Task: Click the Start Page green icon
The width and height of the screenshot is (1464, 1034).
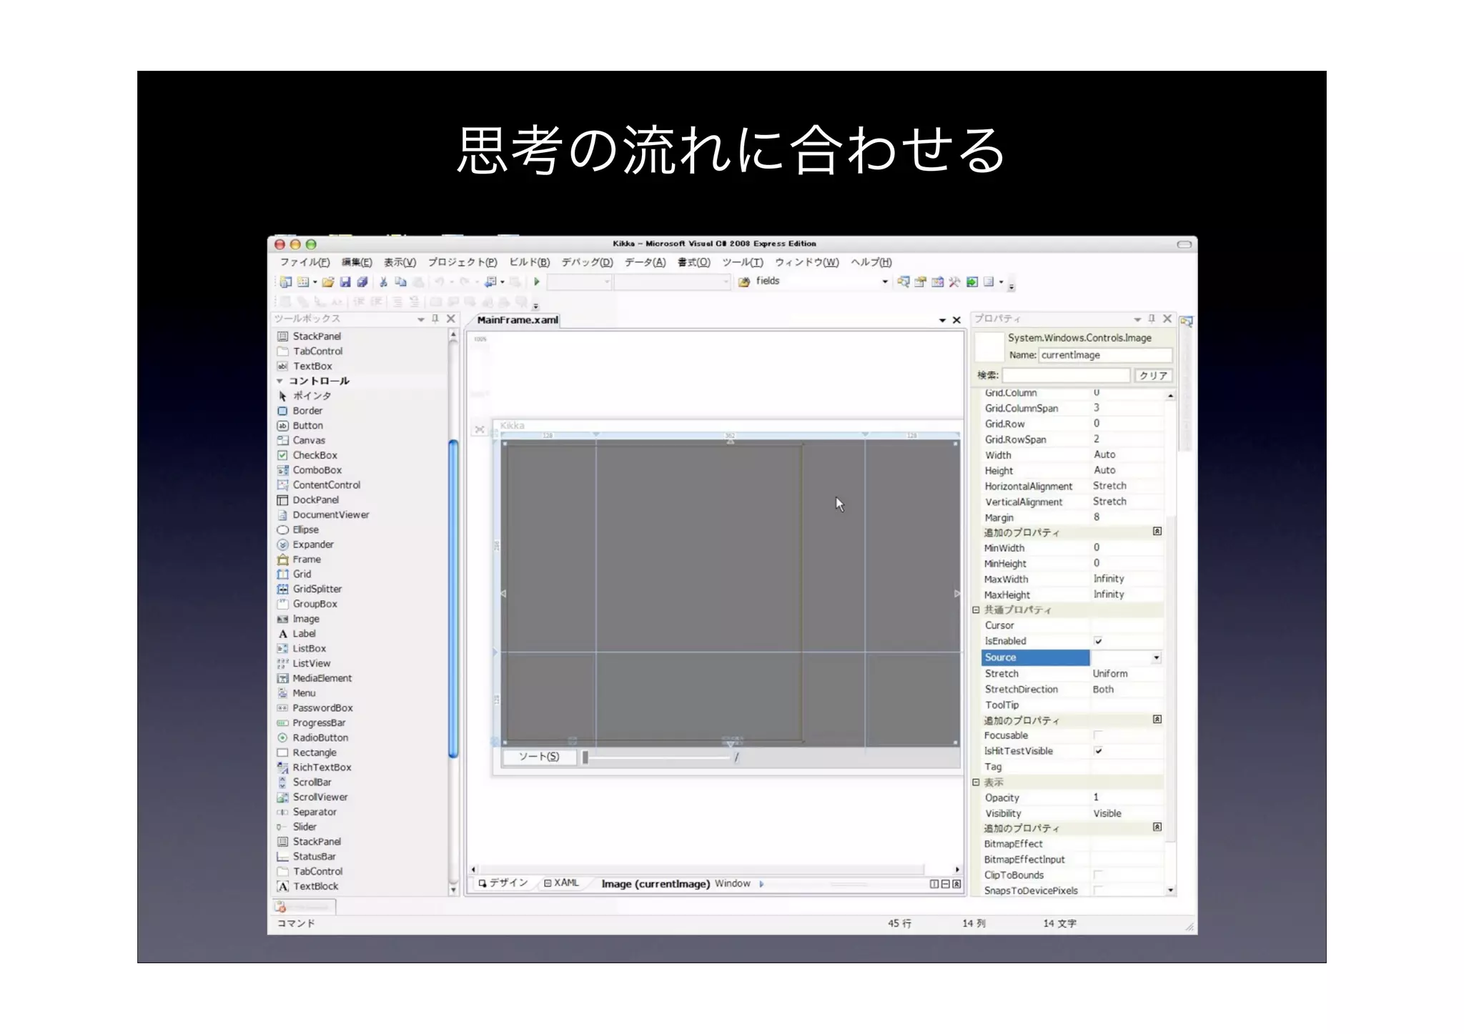Action: pyautogui.click(x=971, y=282)
